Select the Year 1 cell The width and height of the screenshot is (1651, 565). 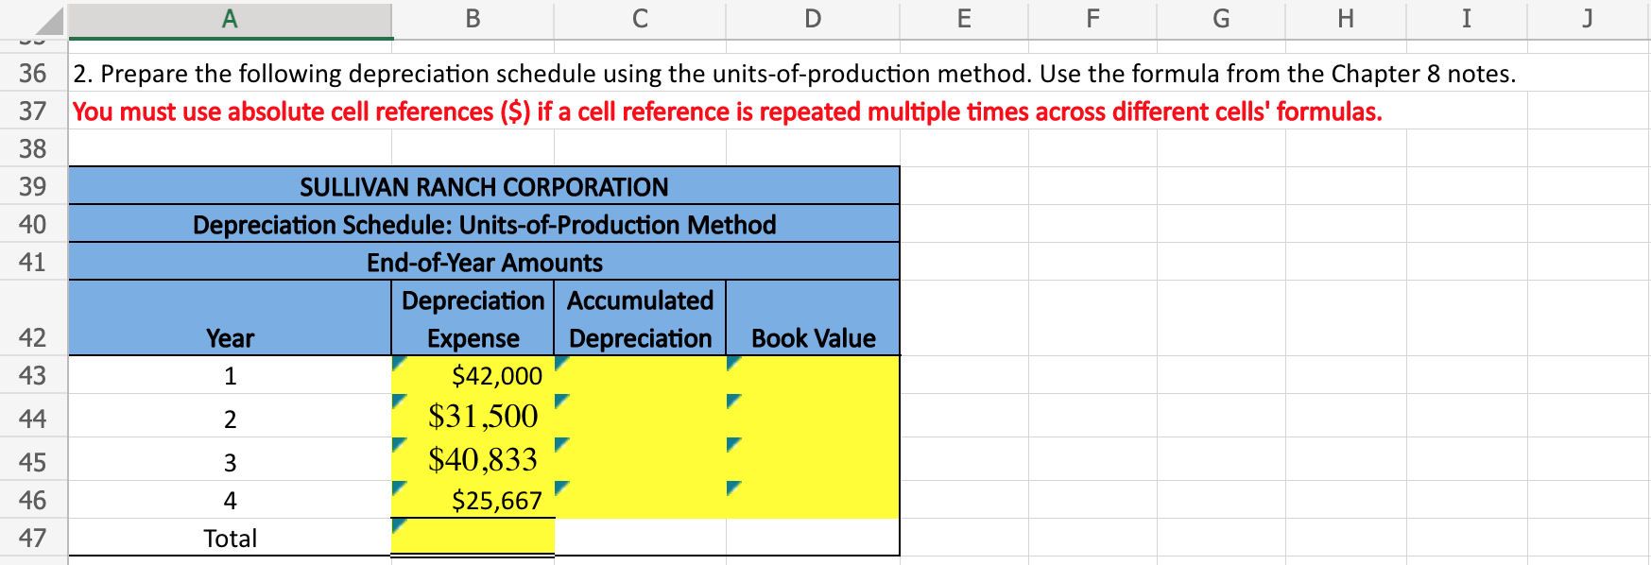(230, 375)
